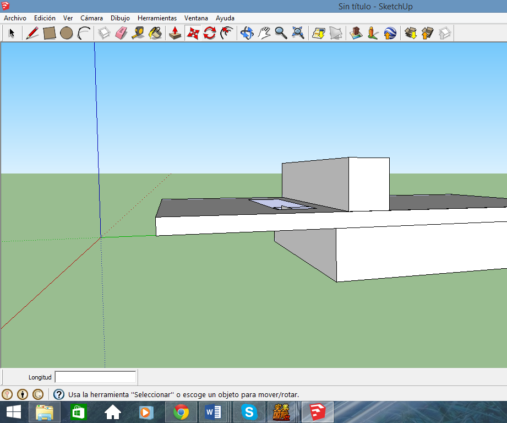Pick the Línea pencil tool
This screenshot has height=423, width=507.
[31, 33]
